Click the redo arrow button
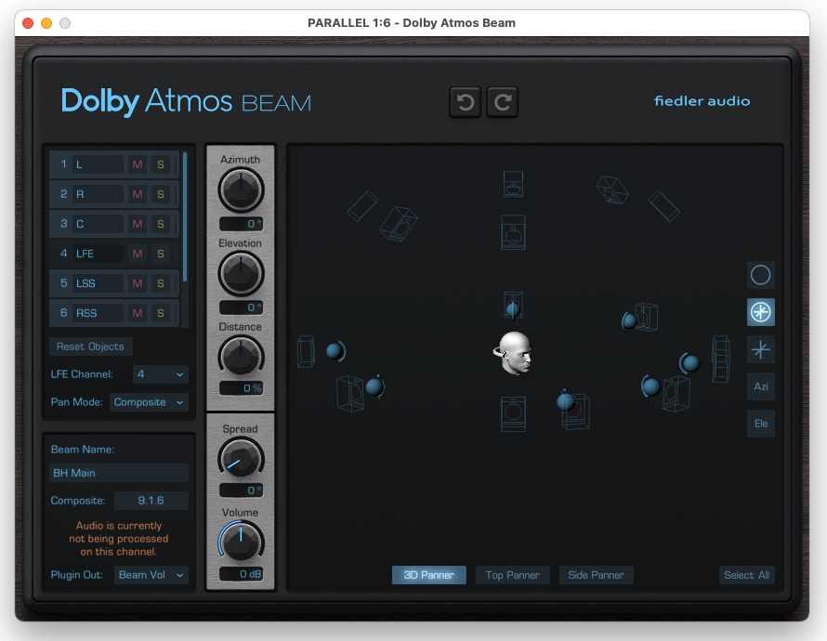827x641 pixels. tap(502, 102)
